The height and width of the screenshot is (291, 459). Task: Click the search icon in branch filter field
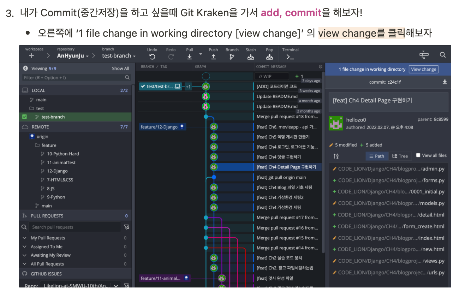(127, 77)
